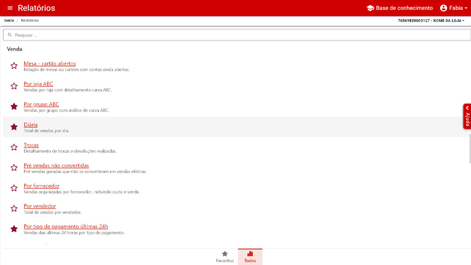Select the Todos tab
The height and width of the screenshot is (265, 471).
(250, 257)
